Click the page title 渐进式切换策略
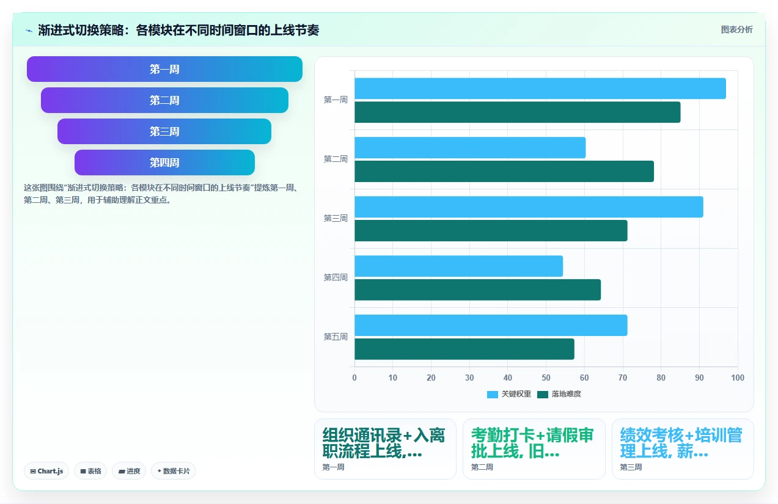Image resolution: width=778 pixels, height=504 pixels. [x=178, y=31]
